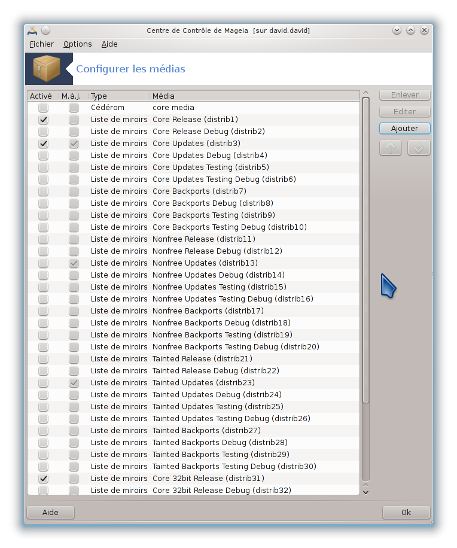Select Tainted Updates Testing Debug (distrib26) row

tap(194, 419)
